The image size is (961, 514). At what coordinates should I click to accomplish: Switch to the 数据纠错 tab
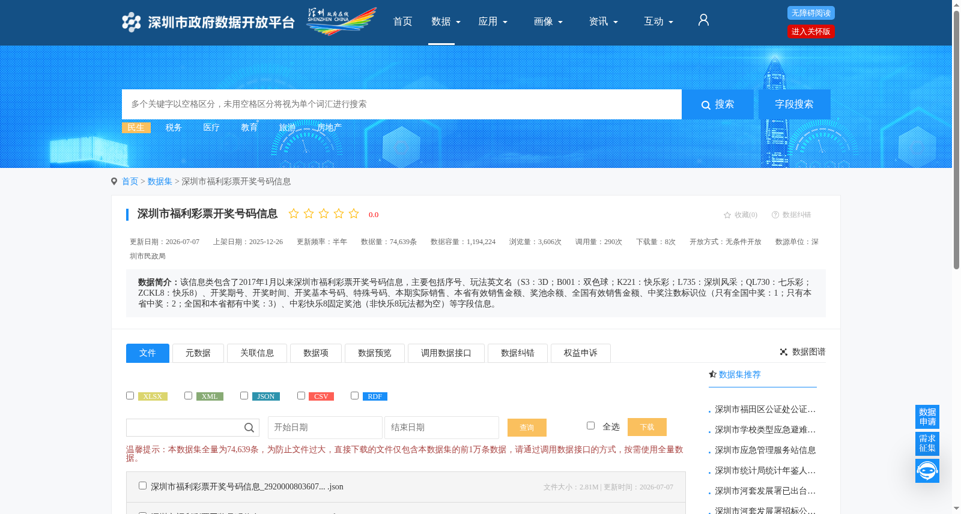point(518,353)
